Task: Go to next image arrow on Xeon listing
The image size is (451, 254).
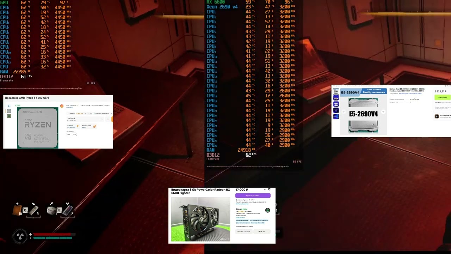Action: click(x=383, y=112)
